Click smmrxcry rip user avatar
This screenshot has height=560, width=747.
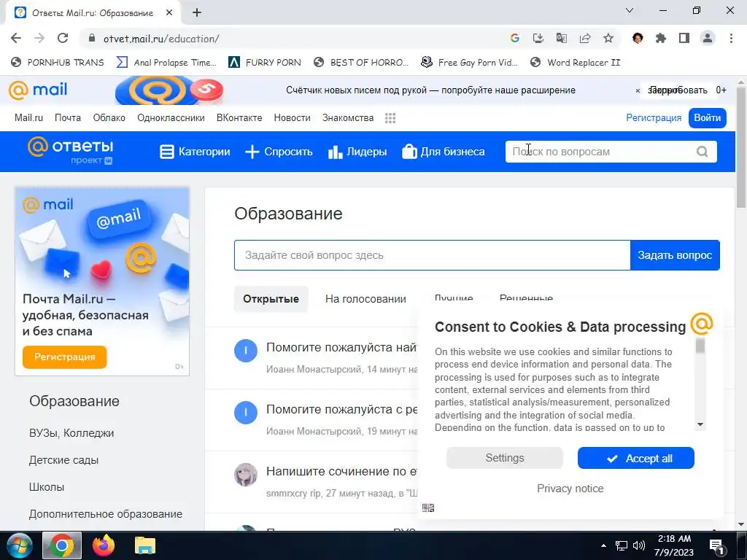coord(246,474)
